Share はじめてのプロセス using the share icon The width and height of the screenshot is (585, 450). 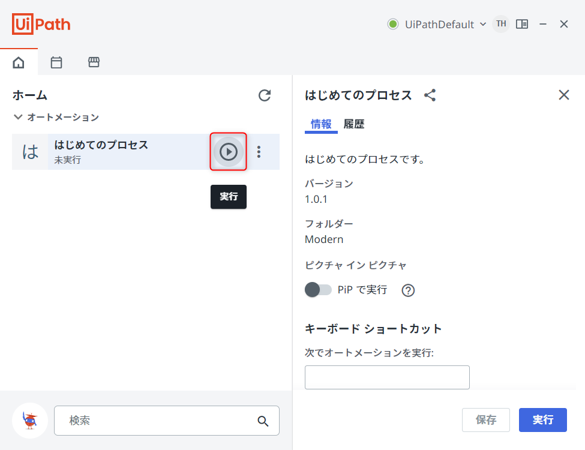click(x=430, y=95)
